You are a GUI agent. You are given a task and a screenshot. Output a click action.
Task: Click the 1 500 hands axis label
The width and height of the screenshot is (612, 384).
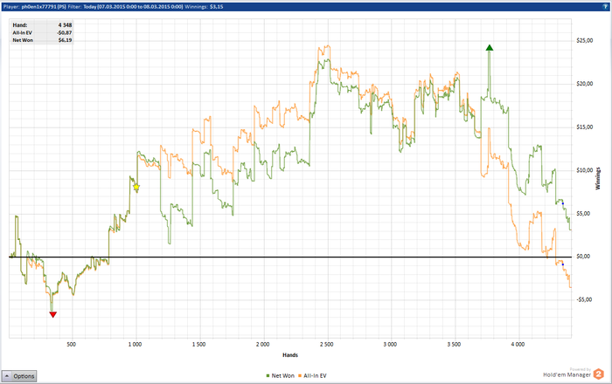tap(198, 344)
